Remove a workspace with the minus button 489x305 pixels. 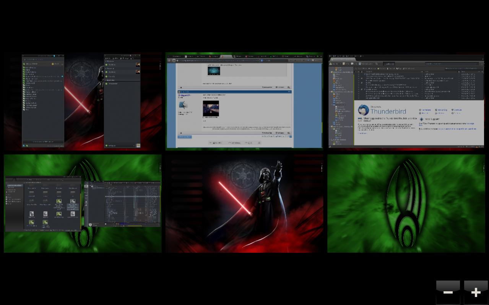tap(448, 292)
